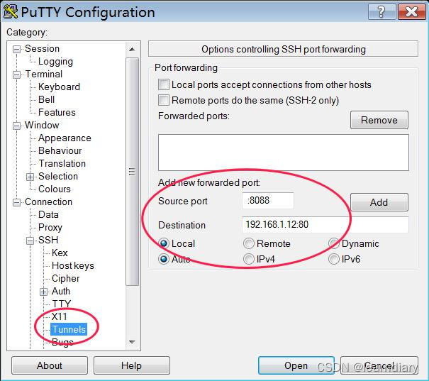Open the Connection category
This screenshot has height=381, width=429.
click(x=48, y=201)
